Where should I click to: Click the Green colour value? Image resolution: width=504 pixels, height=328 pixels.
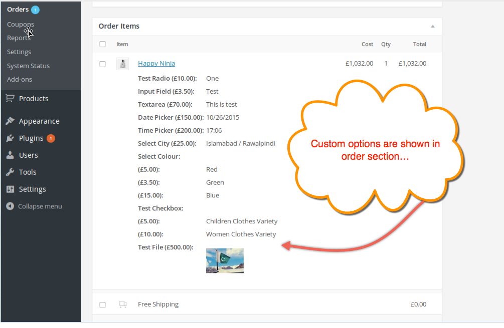[x=215, y=182]
